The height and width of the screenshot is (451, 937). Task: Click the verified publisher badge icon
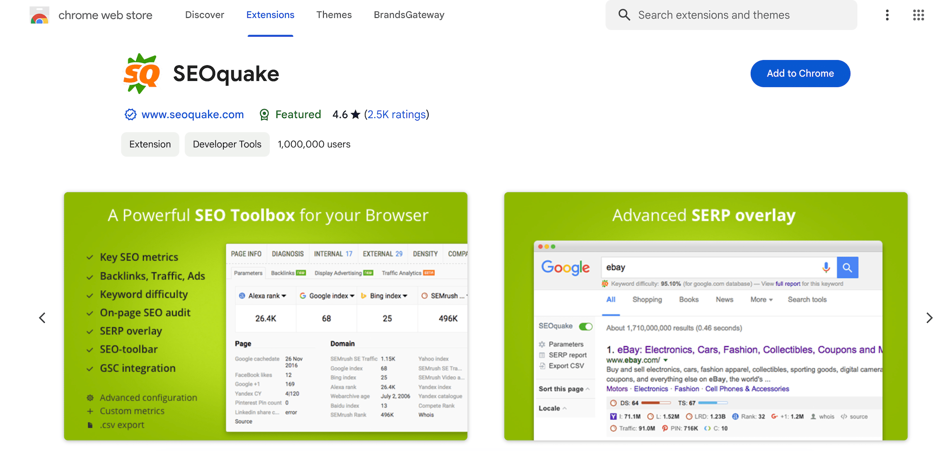coord(130,114)
